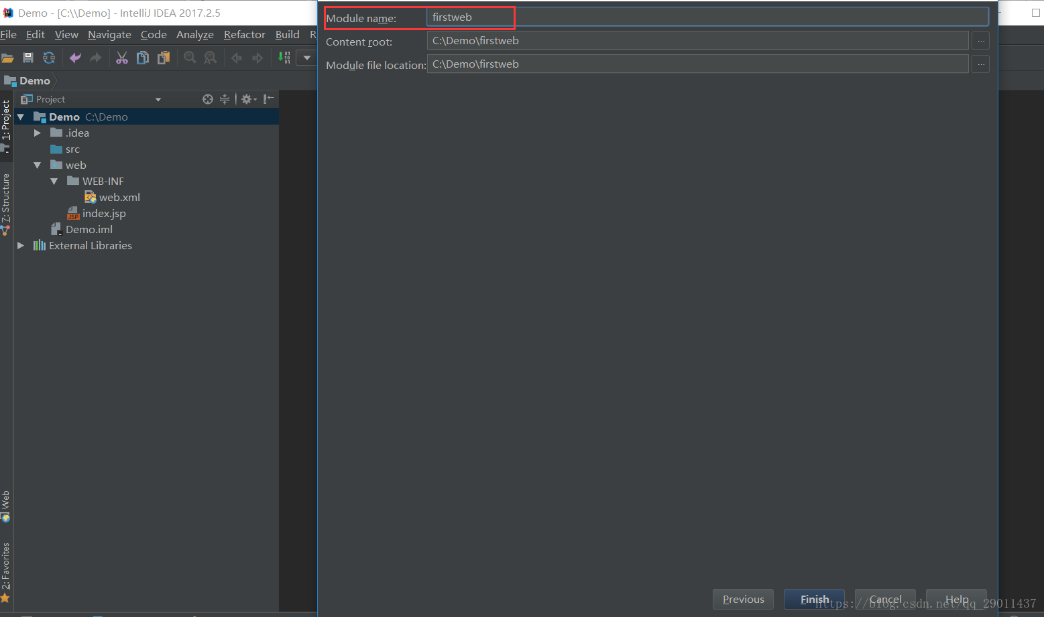Viewport: 1044px width, 617px height.
Task: Click the Scroll from Source target icon
Action: 208,99
